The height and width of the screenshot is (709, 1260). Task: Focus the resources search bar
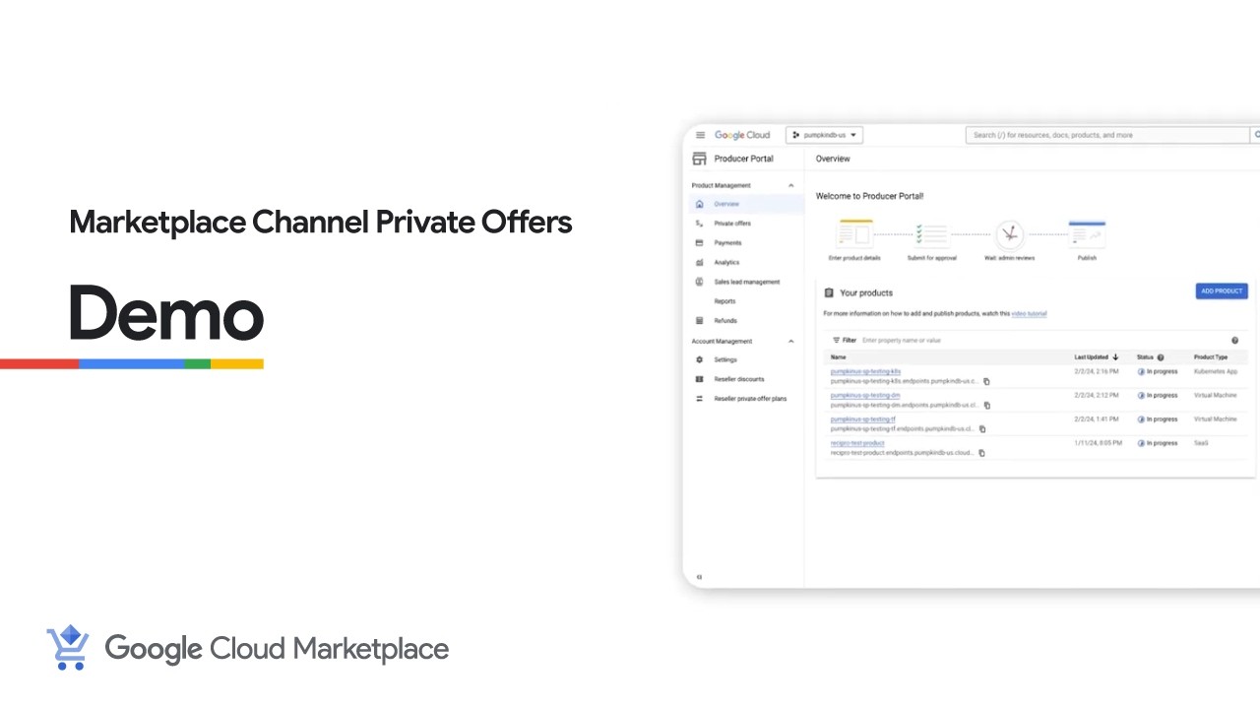point(1107,135)
